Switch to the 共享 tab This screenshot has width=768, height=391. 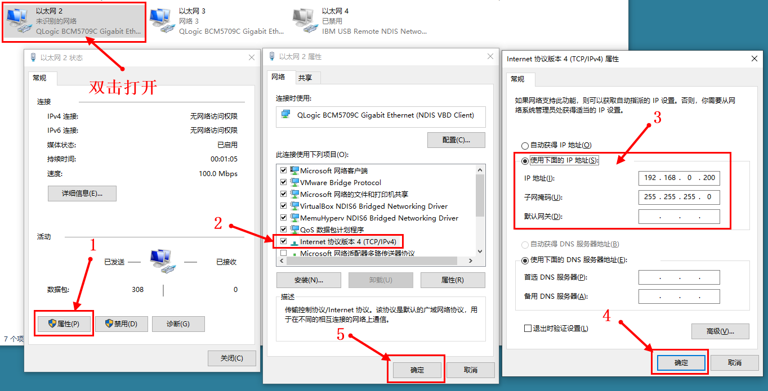pyautogui.click(x=305, y=78)
